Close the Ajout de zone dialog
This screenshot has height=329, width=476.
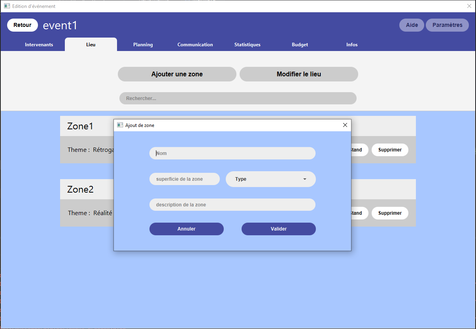[345, 125]
